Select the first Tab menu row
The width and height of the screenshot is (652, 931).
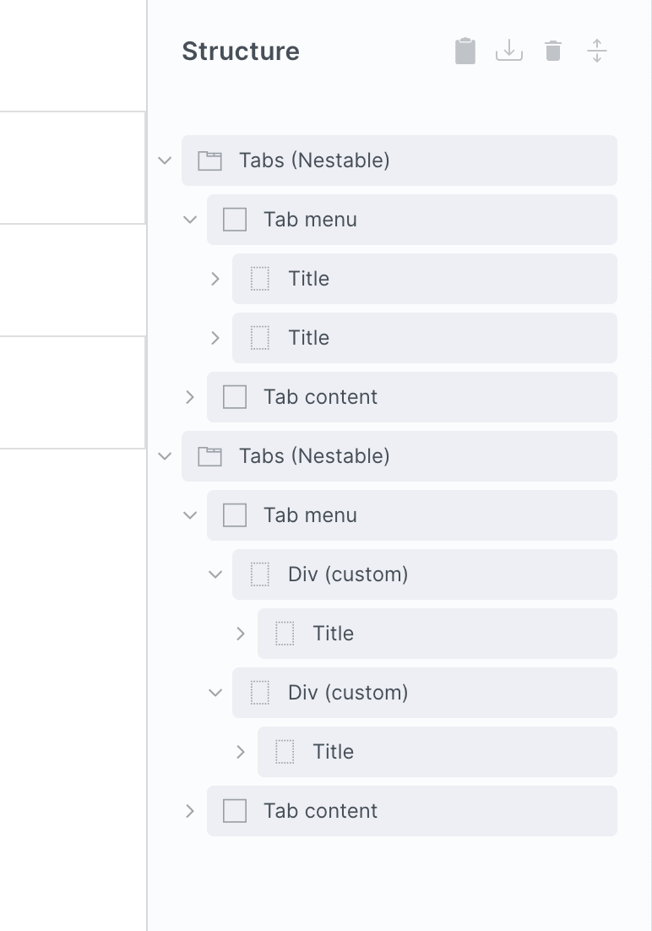click(422, 220)
